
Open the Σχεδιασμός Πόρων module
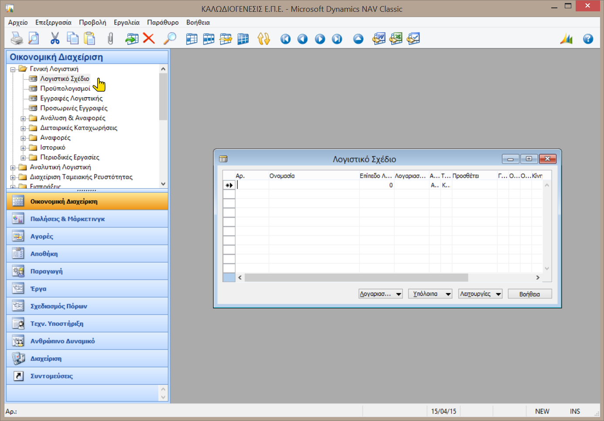tap(87, 306)
